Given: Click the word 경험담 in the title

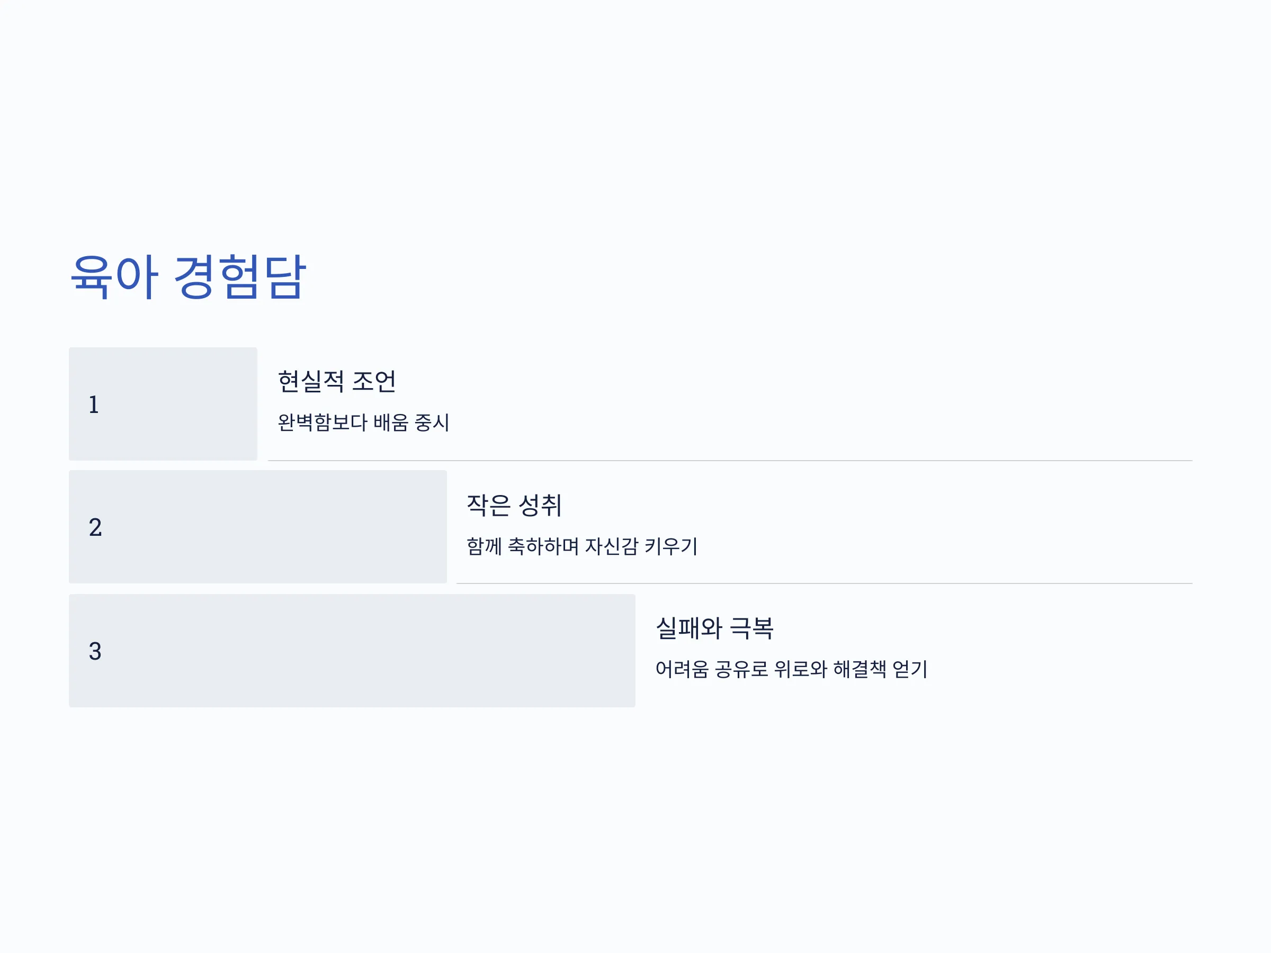Looking at the screenshot, I should click(x=239, y=277).
